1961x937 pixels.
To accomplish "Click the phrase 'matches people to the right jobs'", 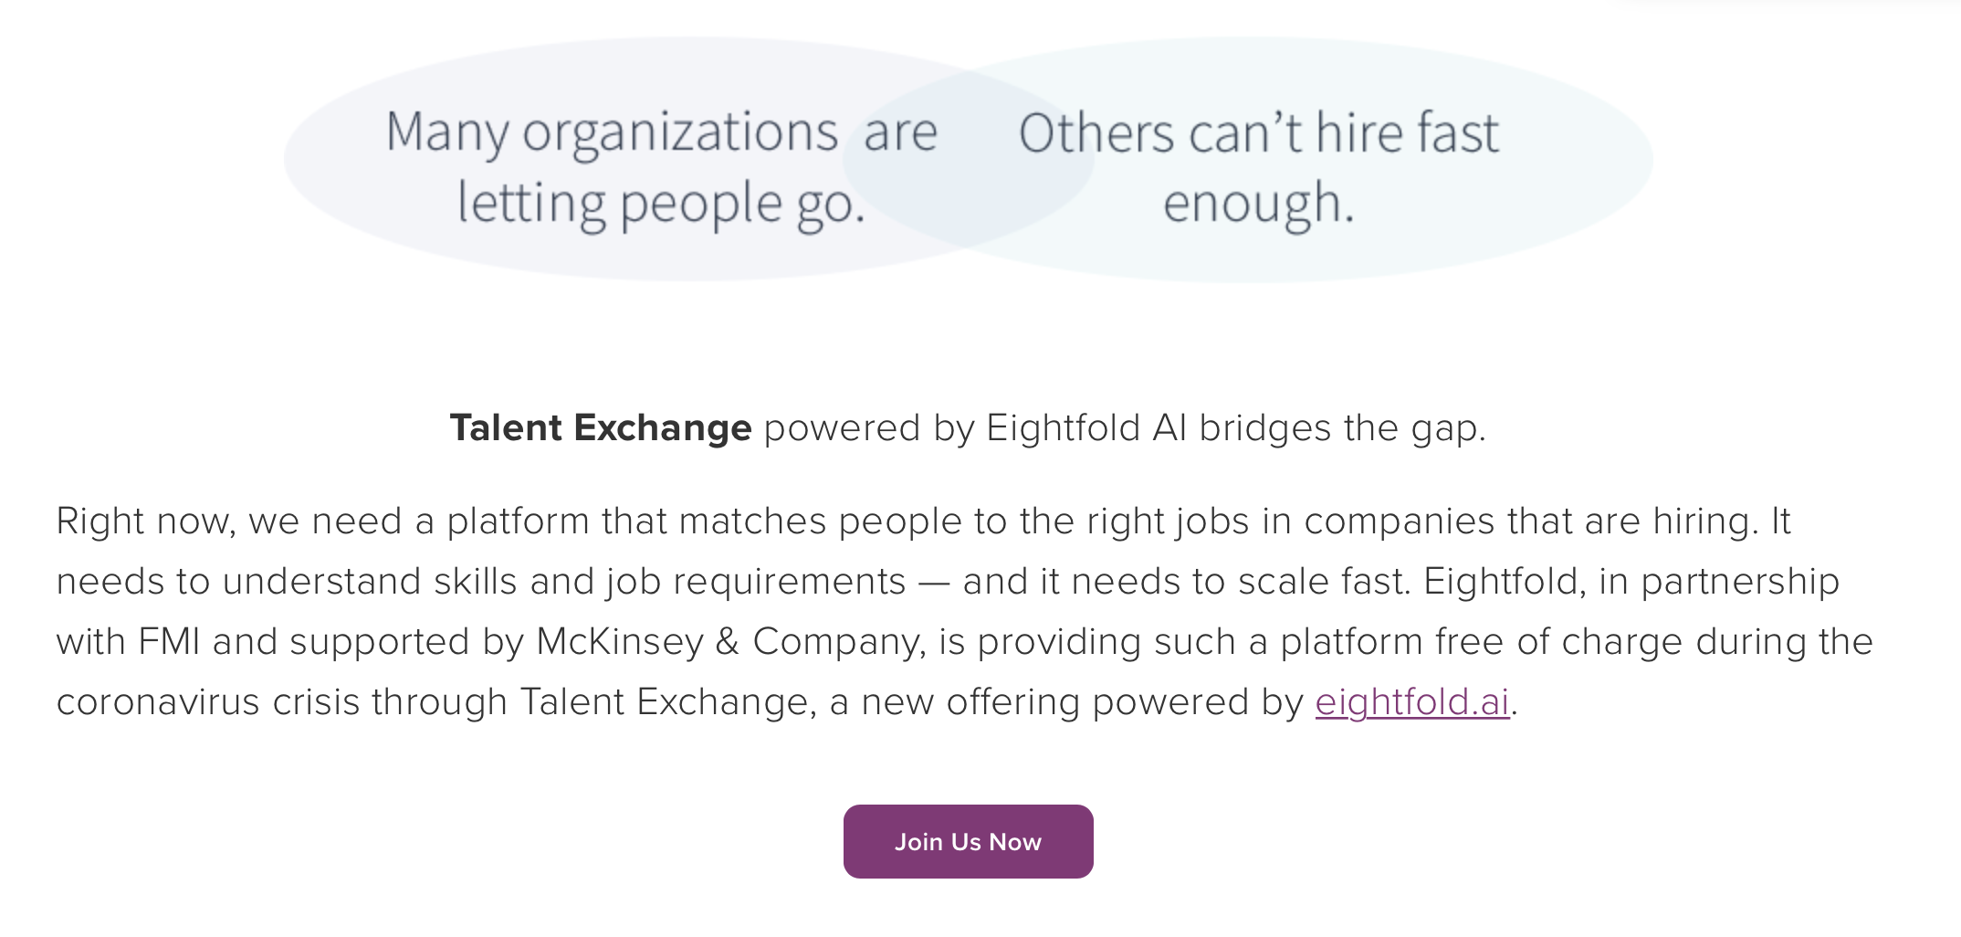I will click(x=964, y=521).
